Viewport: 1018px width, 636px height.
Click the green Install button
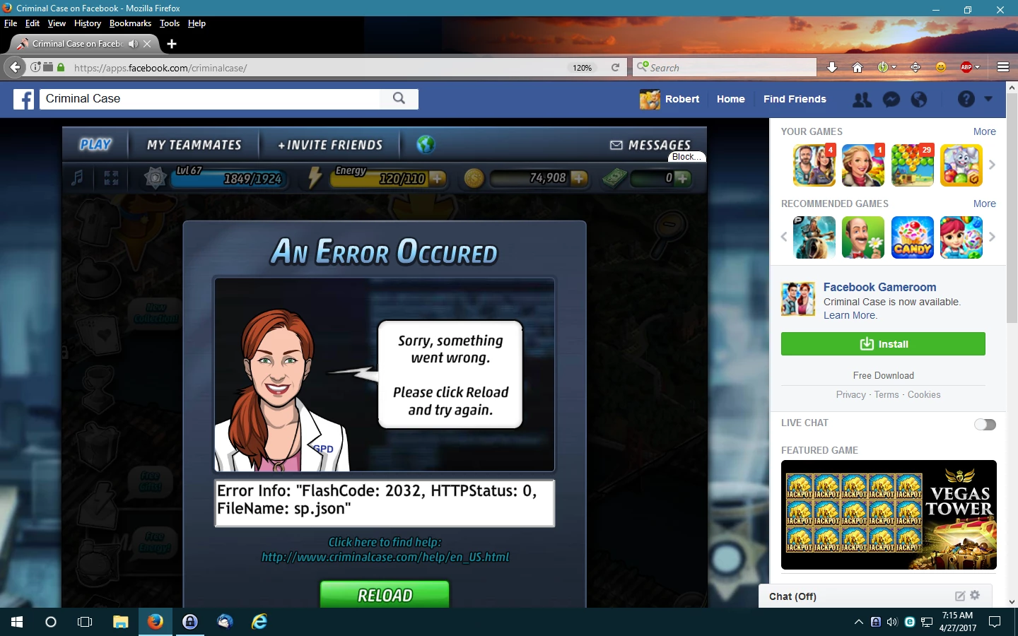(x=883, y=344)
